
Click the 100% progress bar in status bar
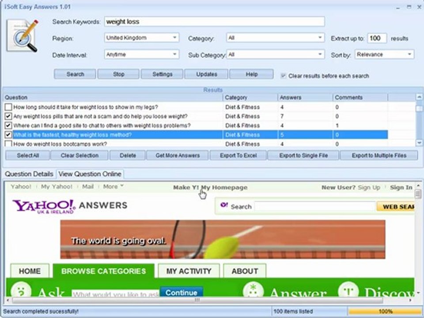385,311
